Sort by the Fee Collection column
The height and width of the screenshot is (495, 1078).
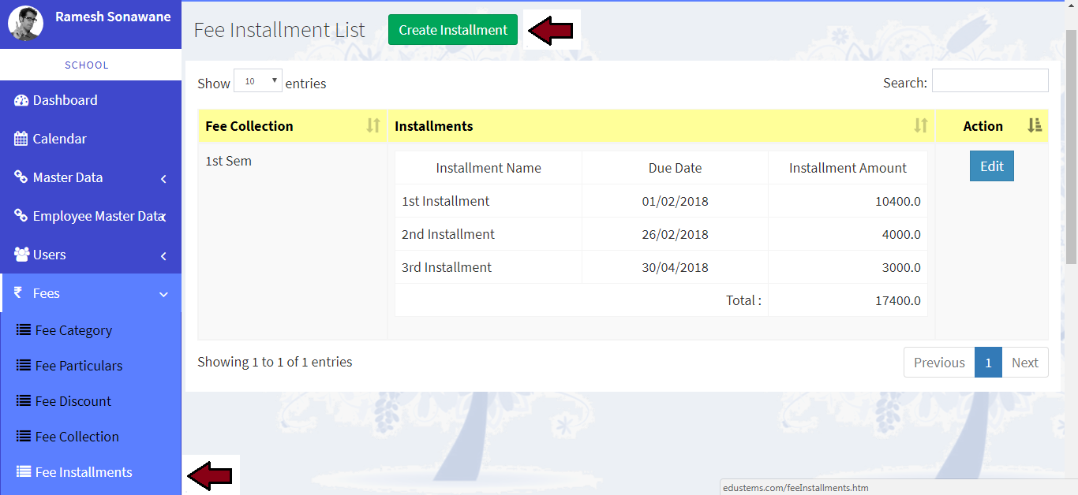pos(373,126)
